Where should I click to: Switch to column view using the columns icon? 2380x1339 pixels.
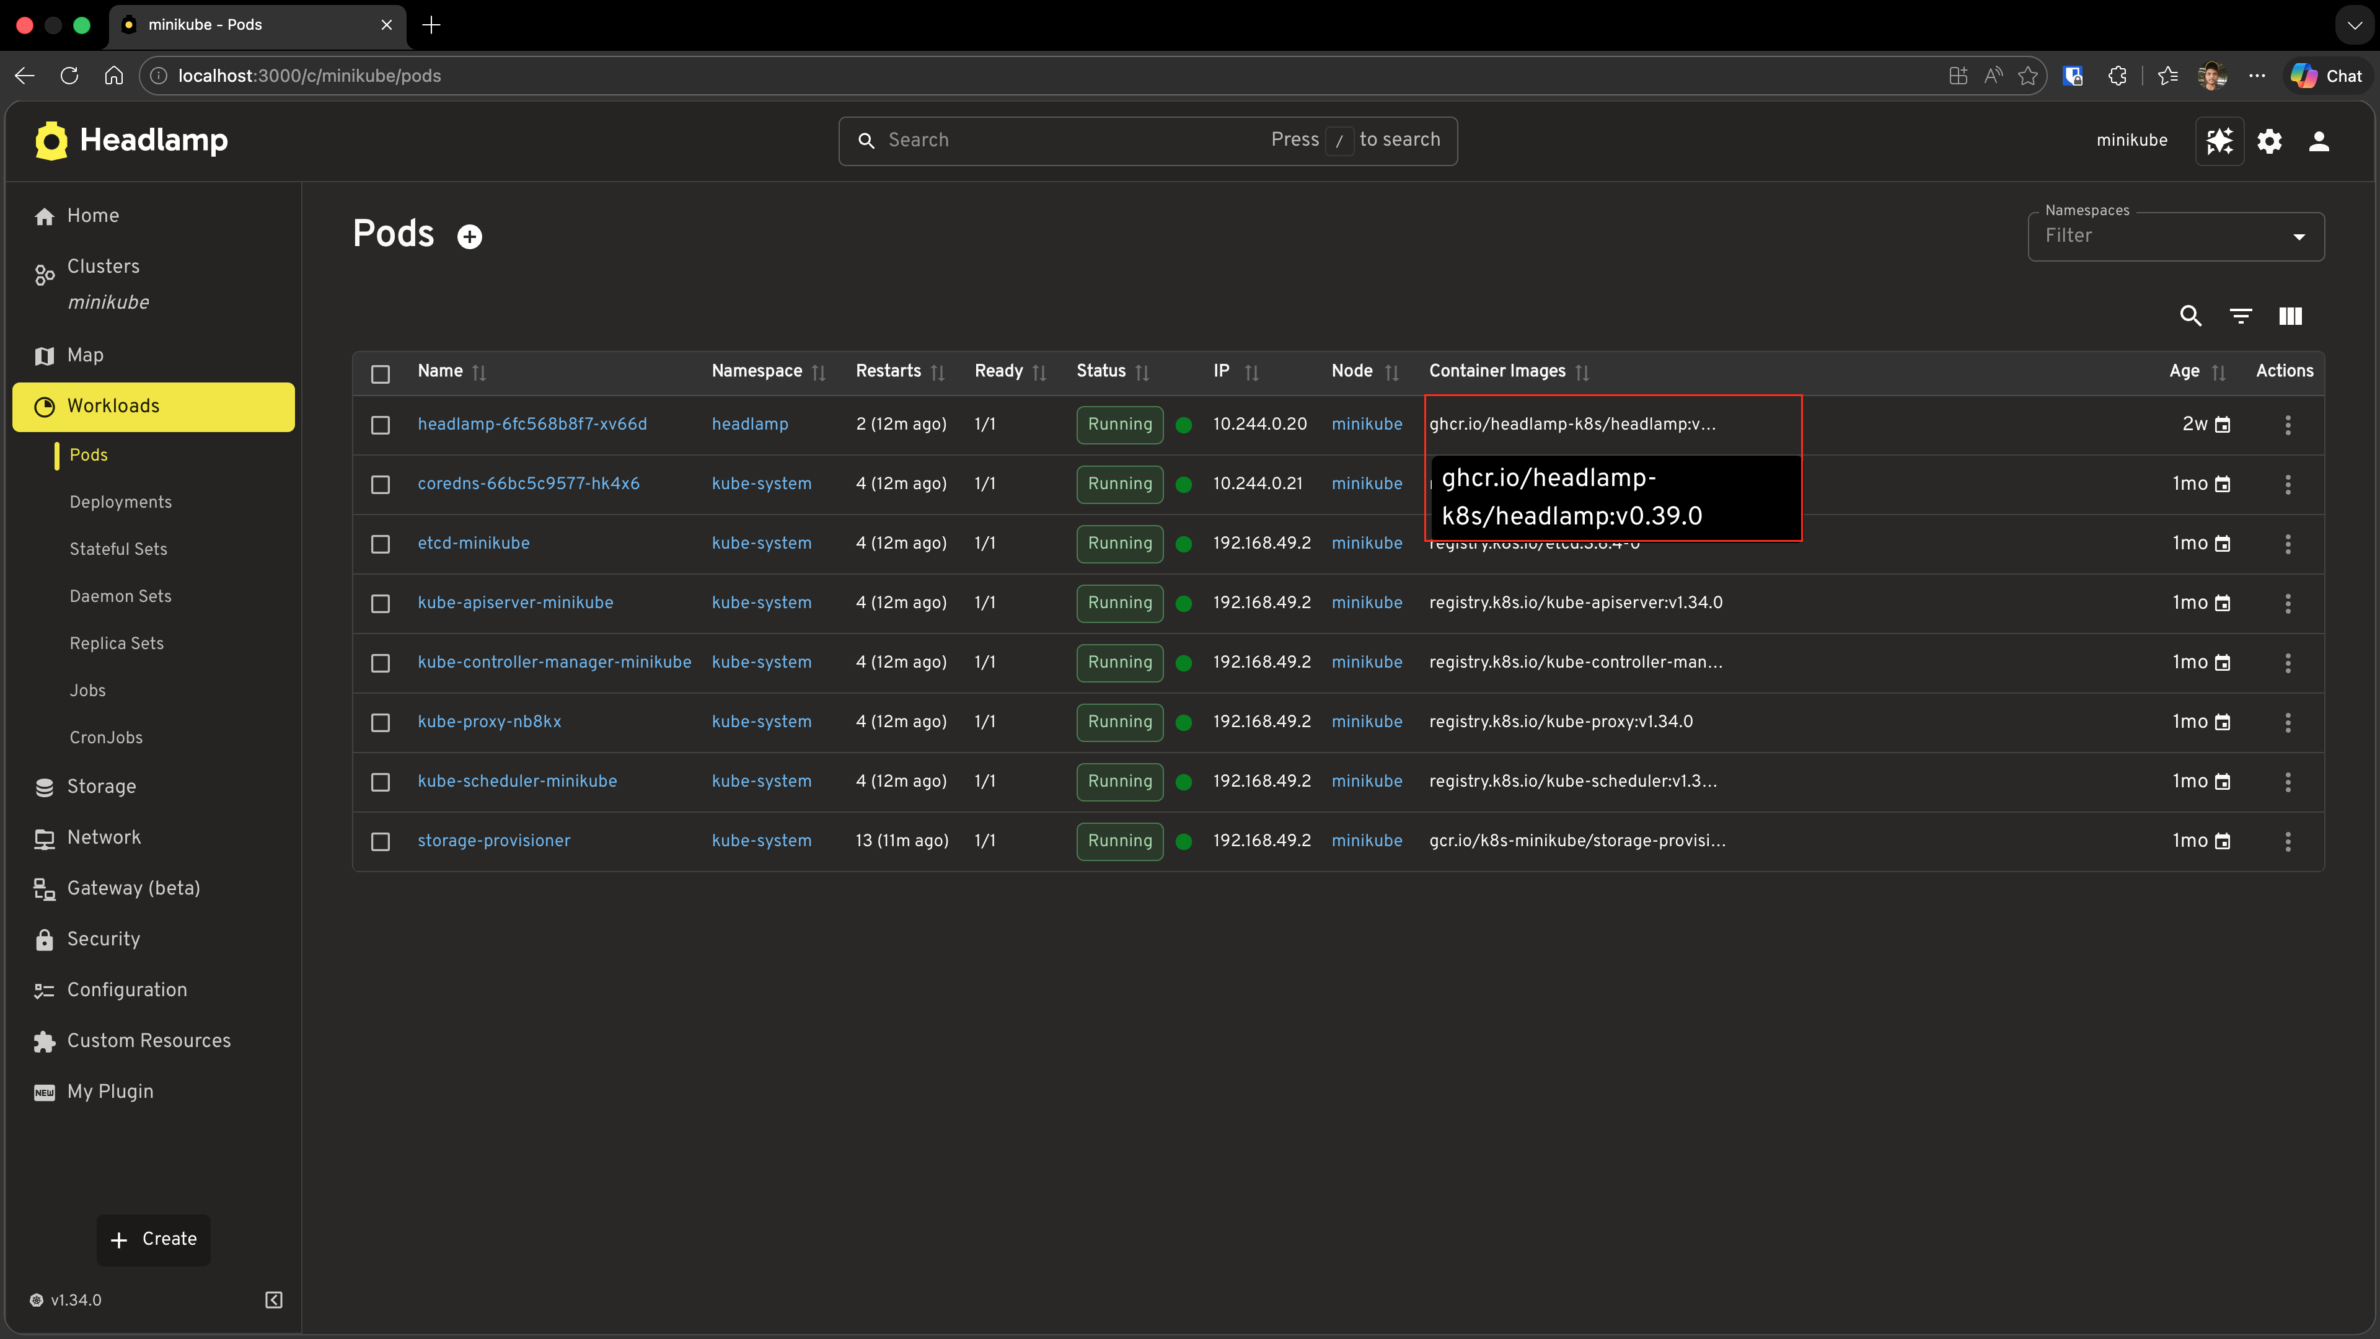(x=2290, y=316)
